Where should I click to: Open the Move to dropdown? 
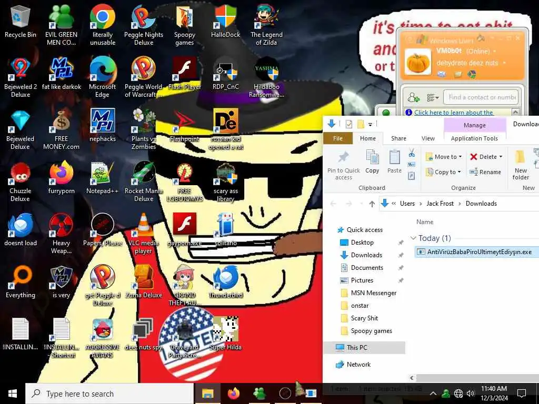pyautogui.click(x=443, y=157)
